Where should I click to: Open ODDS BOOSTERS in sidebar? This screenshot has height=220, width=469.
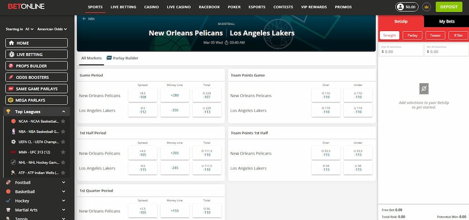coord(37,77)
